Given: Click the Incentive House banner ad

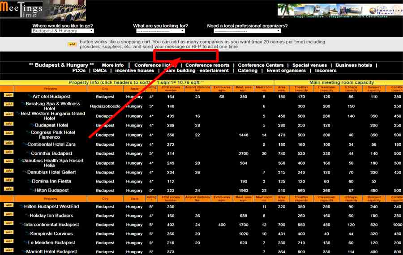Looking at the screenshot, I should tap(340, 10).
